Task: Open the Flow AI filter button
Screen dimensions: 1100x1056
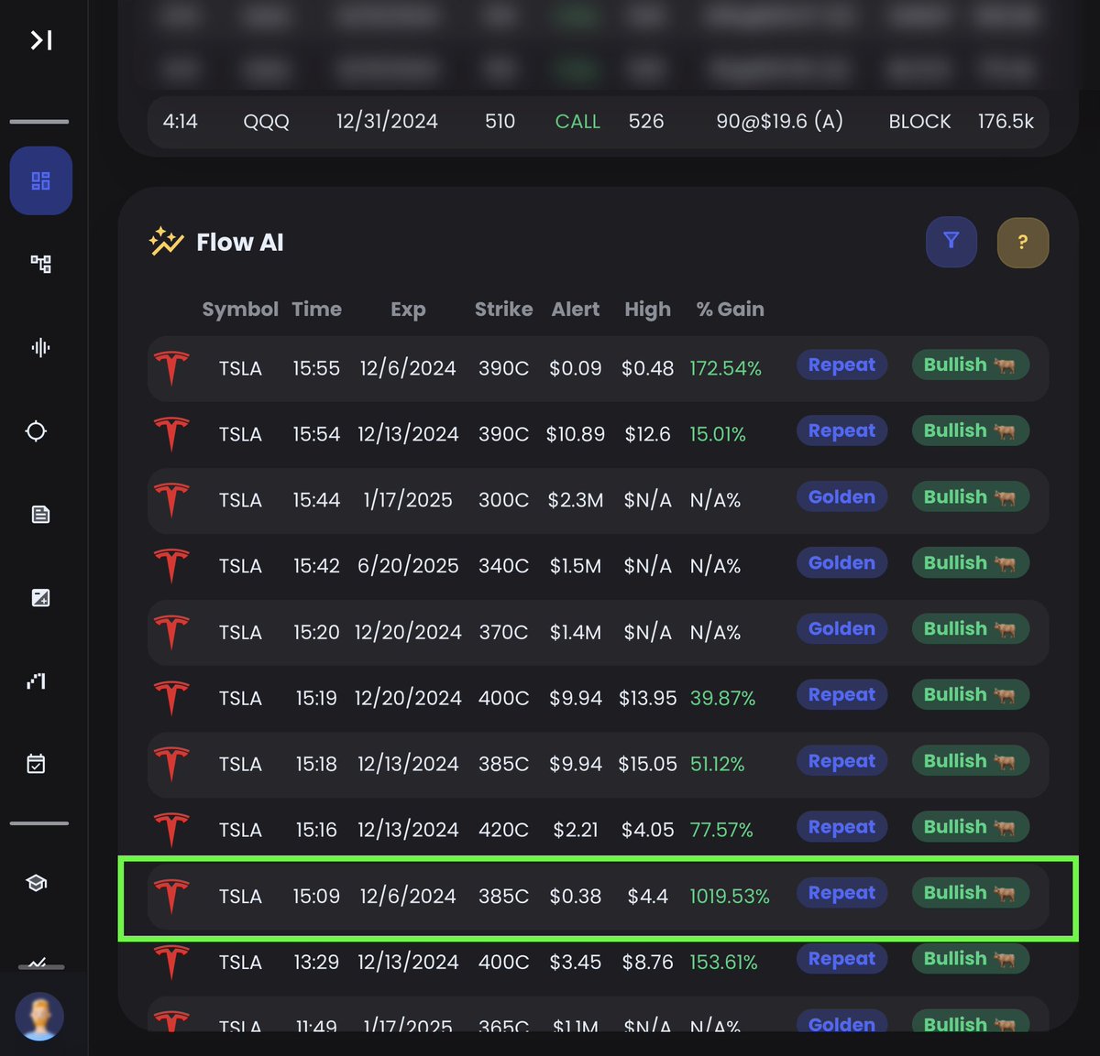Action: [x=951, y=242]
